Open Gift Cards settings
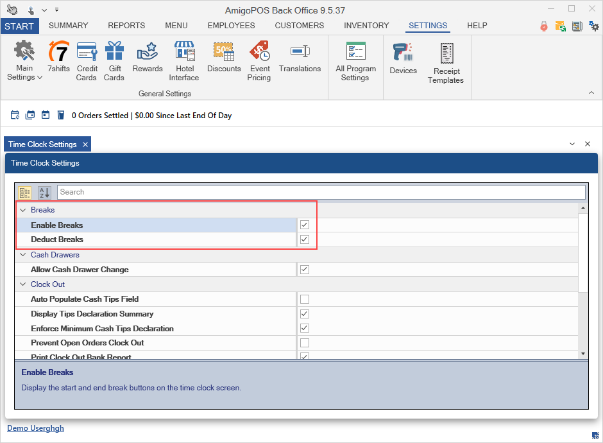 114,61
